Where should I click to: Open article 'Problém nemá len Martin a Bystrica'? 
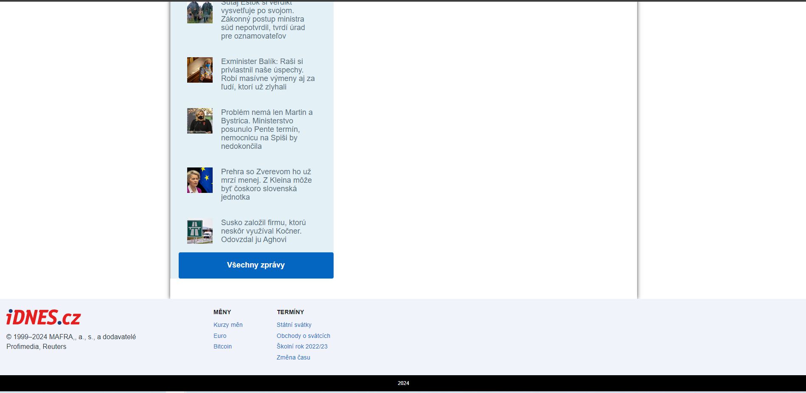pyautogui.click(x=267, y=129)
